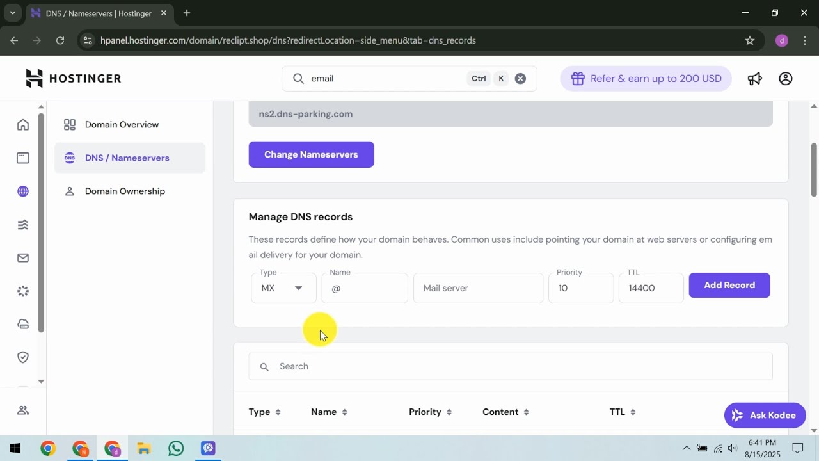Open Chrome three-dot menu
Screen dimensions: 819x461
pyautogui.click(x=805, y=40)
